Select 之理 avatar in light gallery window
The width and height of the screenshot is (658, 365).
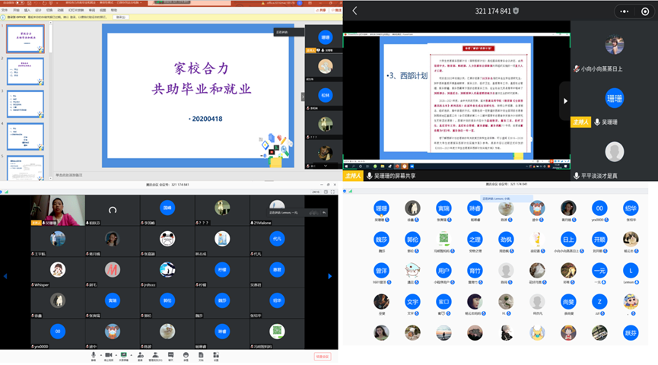click(x=475, y=239)
